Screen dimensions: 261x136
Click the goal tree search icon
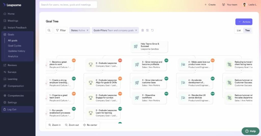(49, 31)
